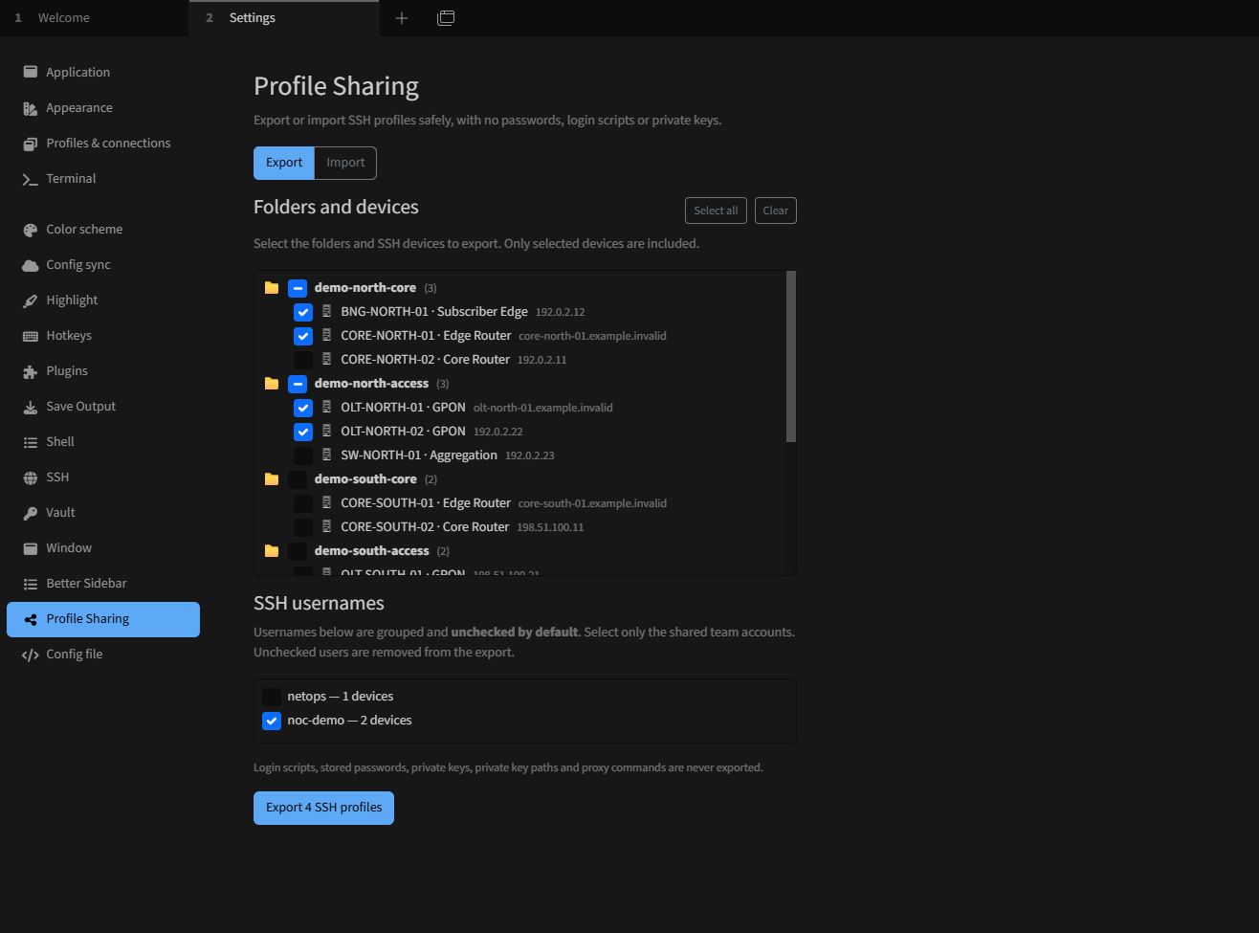Open Highlight plugin settings
The height and width of the screenshot is (933, 1259).
[103, 300]
